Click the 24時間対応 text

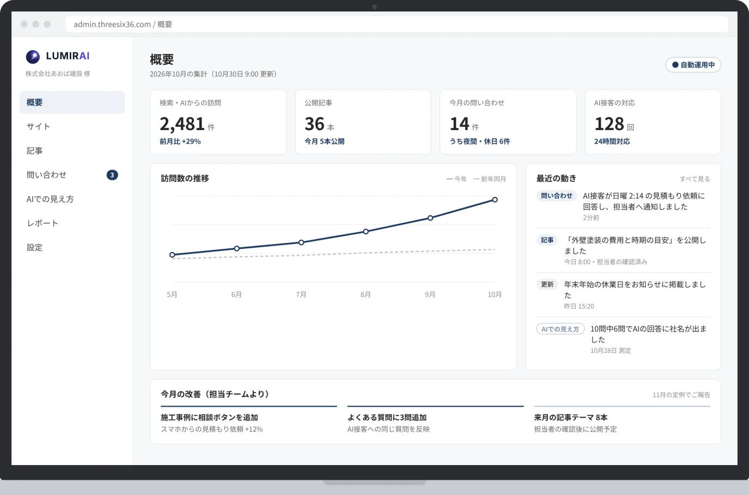click(612, 142)
